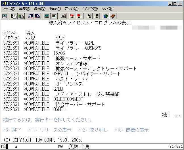Play macro with black play icon
The width and height of the screenshot is (184, 150).
pyautogui.click(x=89, y=16)
